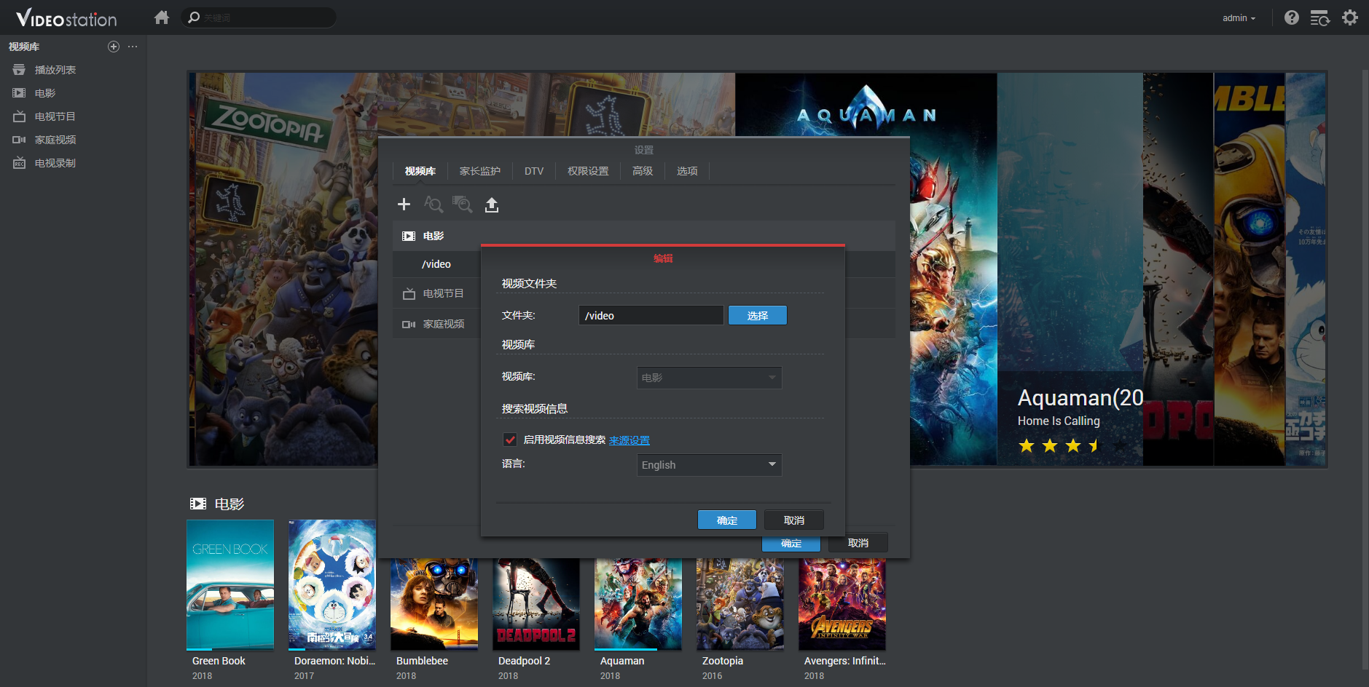Select 电视节目 row in settings list
Image resolution: width=1369 pixels, height=687 pixels.
click(x=436, y=294)
